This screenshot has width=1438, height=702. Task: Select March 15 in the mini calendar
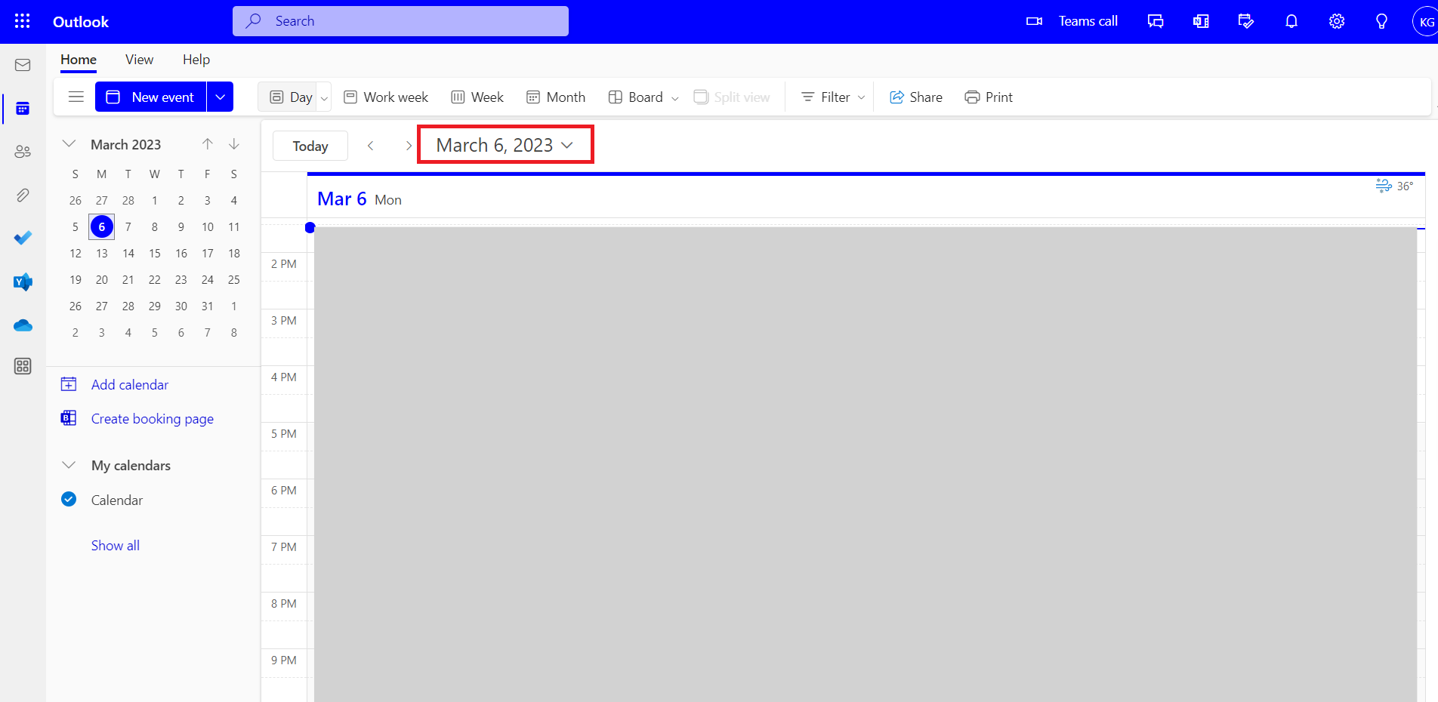155,253
